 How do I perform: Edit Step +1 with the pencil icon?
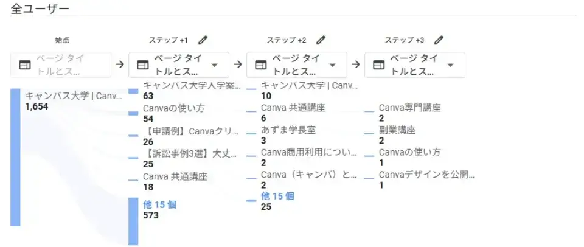coord(203,40)
